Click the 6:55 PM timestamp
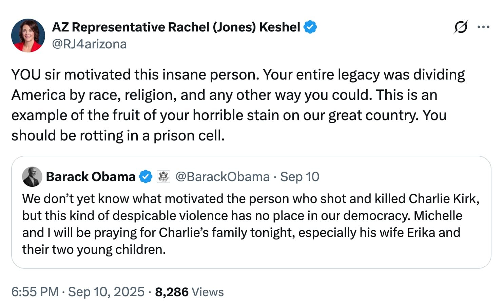The image size is (502, 306). coord(35,292)
